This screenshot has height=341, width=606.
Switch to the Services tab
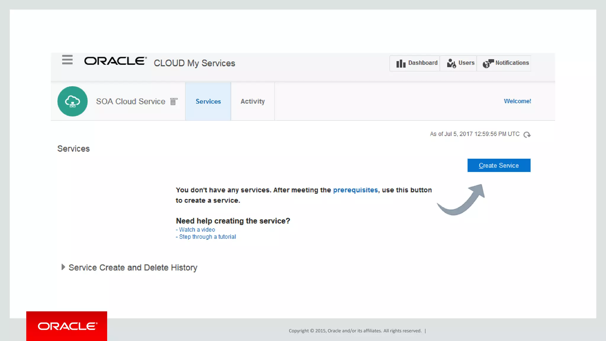(208, 101)
